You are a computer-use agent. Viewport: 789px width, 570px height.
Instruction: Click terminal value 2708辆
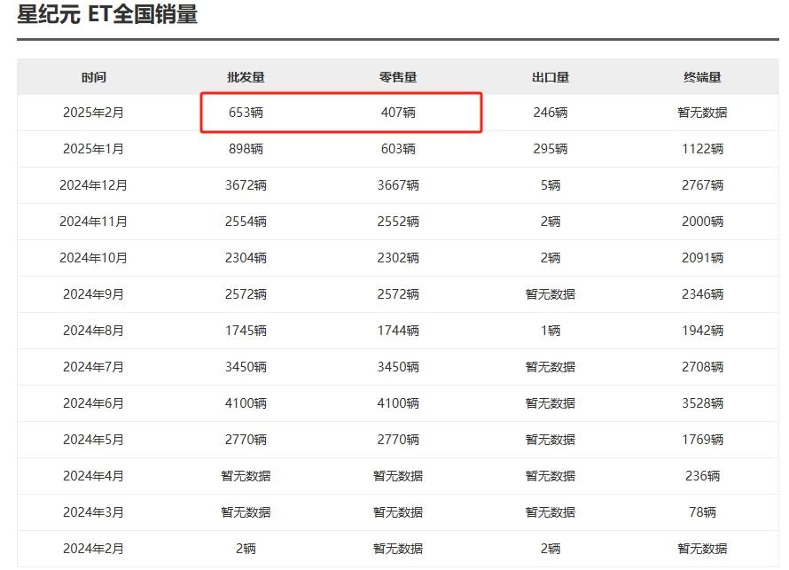click(702, 367)
